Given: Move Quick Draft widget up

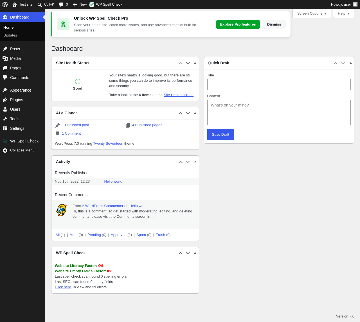Looking at the screenshot, I should pyautogui.click(x=336, y=63).
